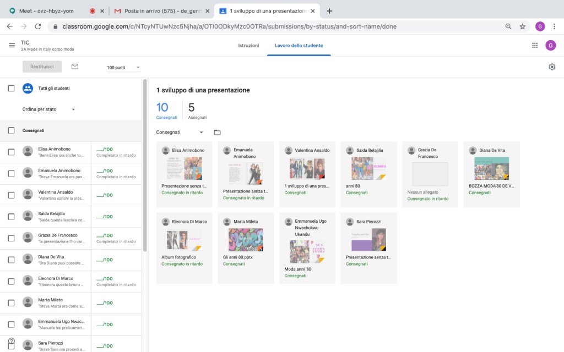This screenshot has width=564, height=352.
Task: Bookmark this page with the star
Action: [522, 26]
